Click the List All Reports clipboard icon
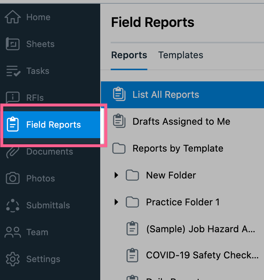This screenshot has width=264, height=280. pyautogui.click(x=119, y=94)
